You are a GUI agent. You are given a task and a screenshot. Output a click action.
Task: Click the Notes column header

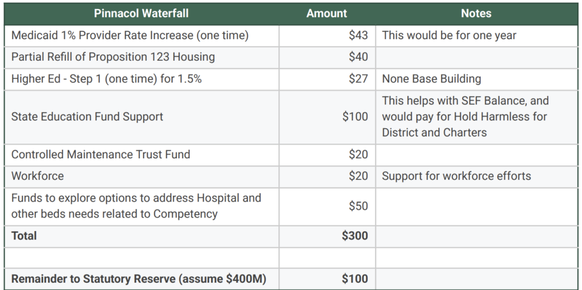476,13
